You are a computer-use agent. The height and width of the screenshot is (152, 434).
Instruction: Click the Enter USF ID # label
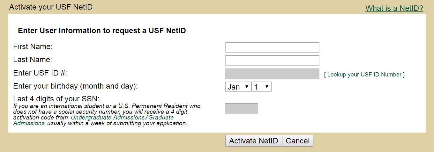tap(40, 73)
